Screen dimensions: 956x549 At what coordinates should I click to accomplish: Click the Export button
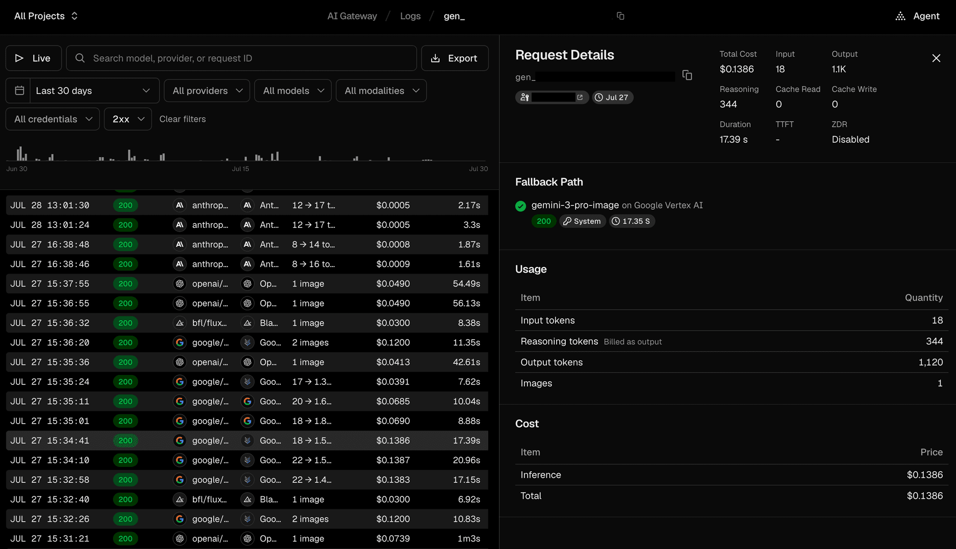[455, 58]
